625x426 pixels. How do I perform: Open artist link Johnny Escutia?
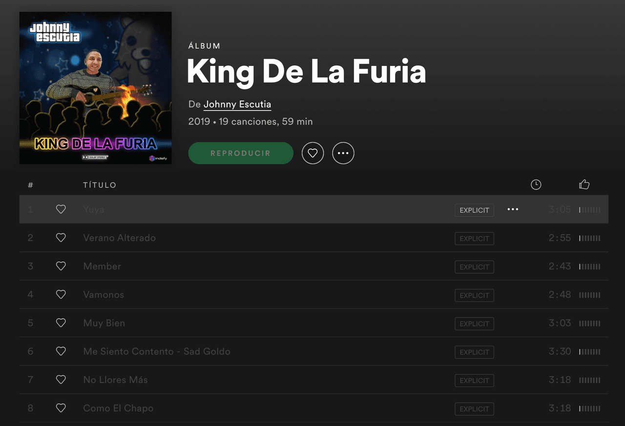[237, 104]
